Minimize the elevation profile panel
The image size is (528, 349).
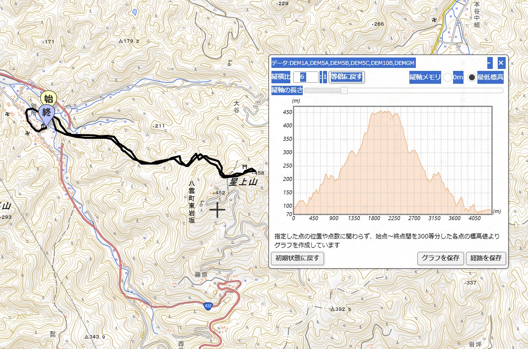tap(489, 63)
